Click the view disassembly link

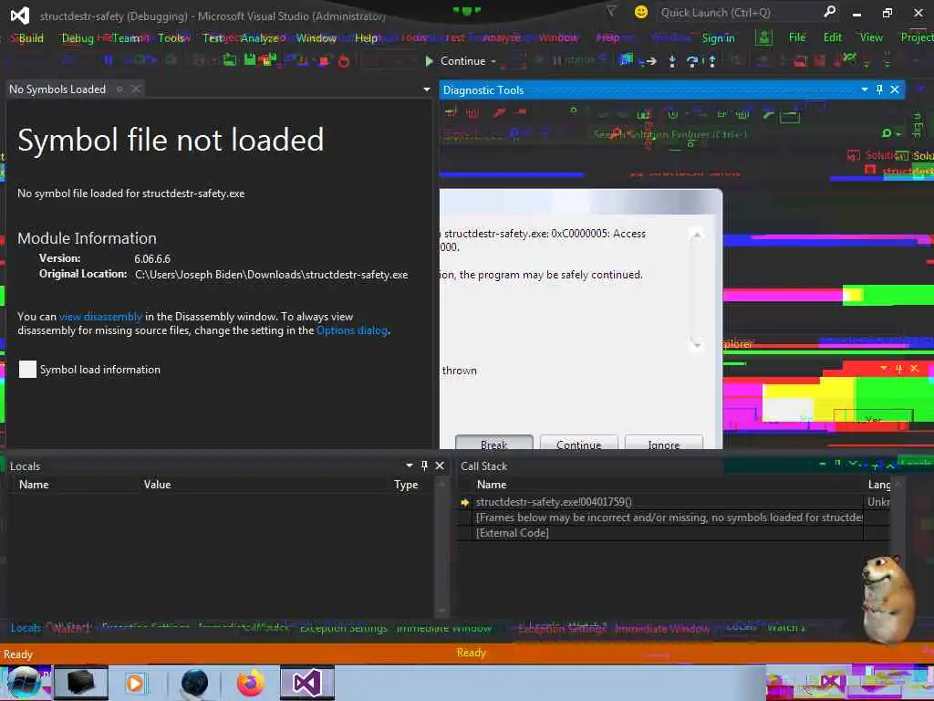tap(100, 317)
